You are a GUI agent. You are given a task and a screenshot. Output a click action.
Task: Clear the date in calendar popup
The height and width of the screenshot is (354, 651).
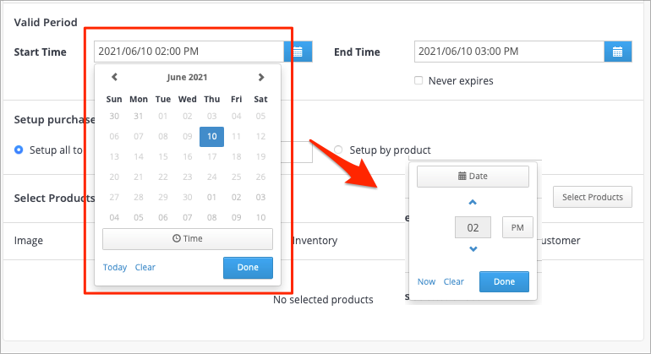coord(145,267)
